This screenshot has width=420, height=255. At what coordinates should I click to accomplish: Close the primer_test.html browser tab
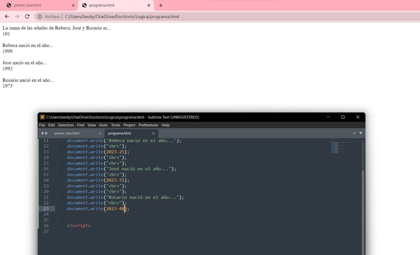click(73, 5)
